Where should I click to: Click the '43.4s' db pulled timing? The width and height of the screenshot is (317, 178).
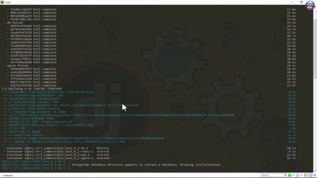point(291,23)
